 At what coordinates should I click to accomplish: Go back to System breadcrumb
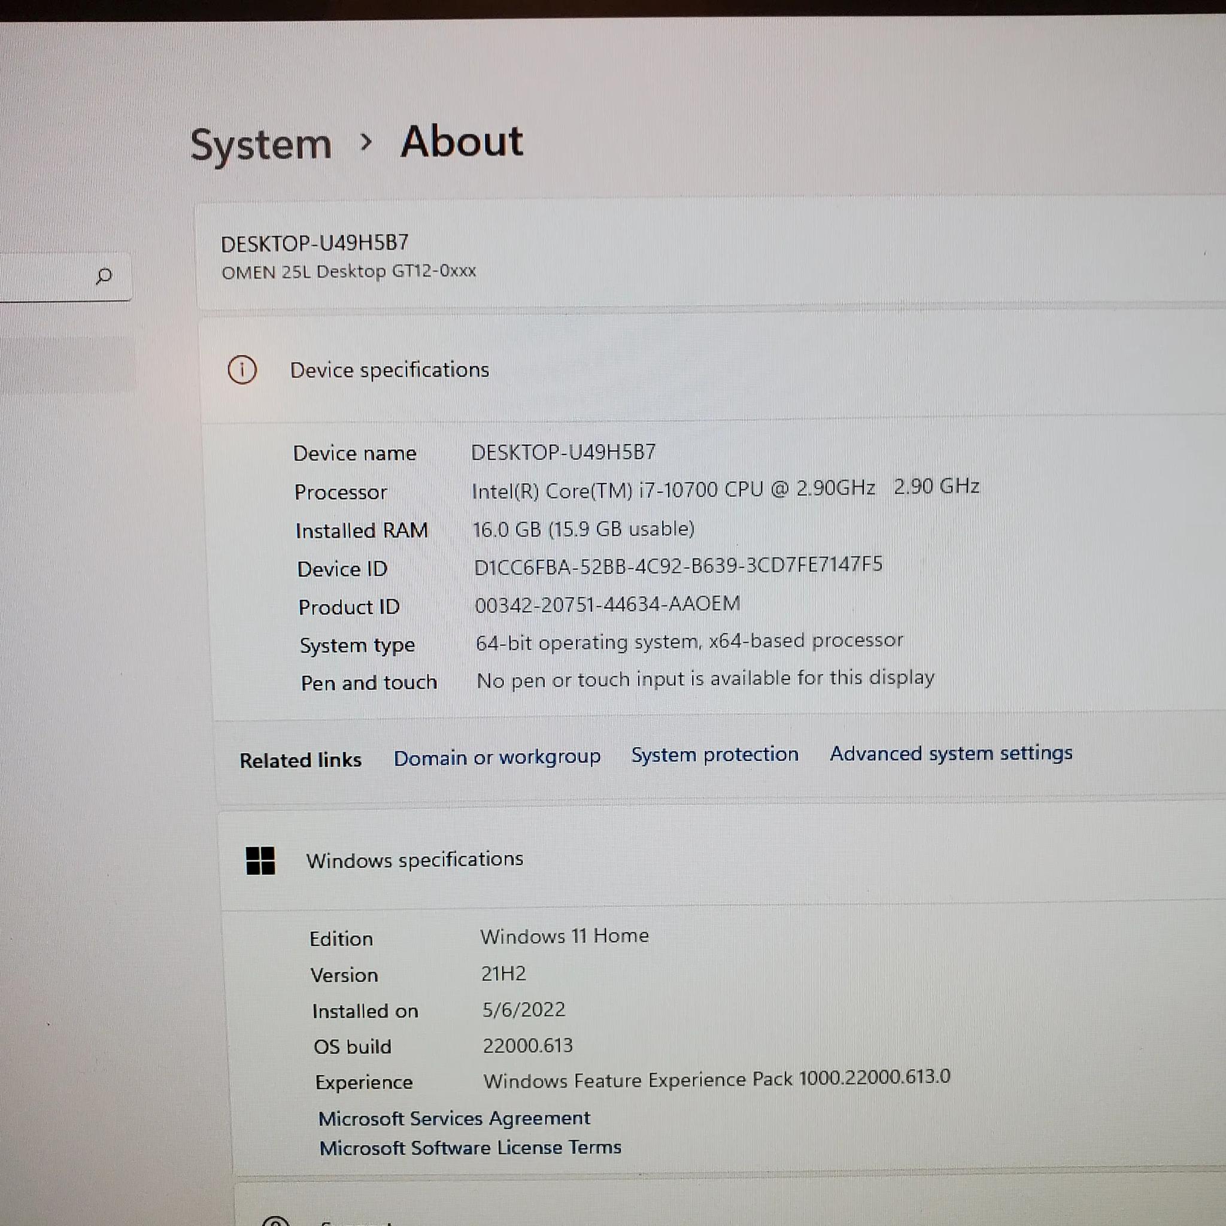click(261, 145)
